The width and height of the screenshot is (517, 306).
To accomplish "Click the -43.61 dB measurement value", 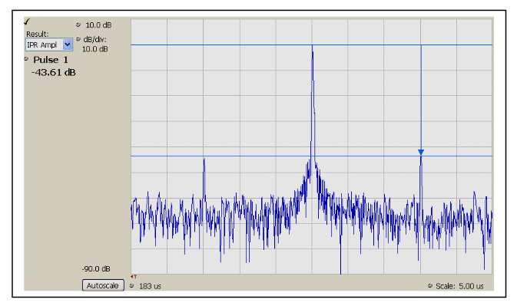I will click(54, 72).
